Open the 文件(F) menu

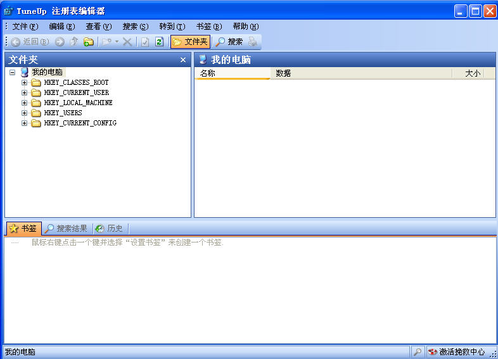tap(25, 27)
